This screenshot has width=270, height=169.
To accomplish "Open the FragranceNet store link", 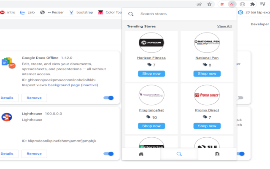I will pos(151,110).
